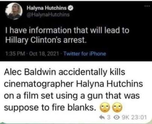This screenshot has width=152, height=124.
Task: Click the Twitter for iPhone source link
Action: 85,53
